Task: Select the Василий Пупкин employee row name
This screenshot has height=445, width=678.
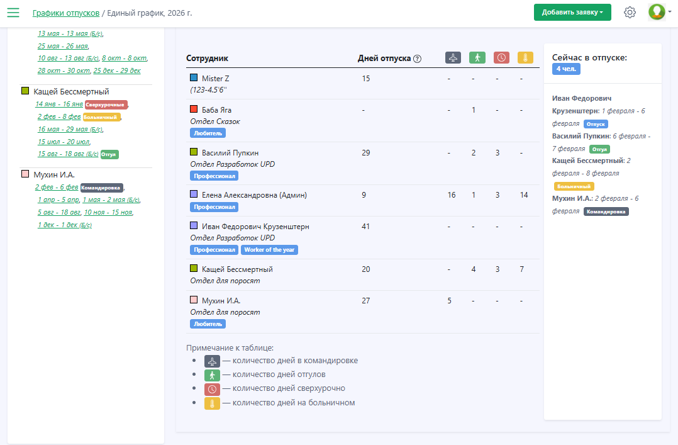Action: click(230, 153)
